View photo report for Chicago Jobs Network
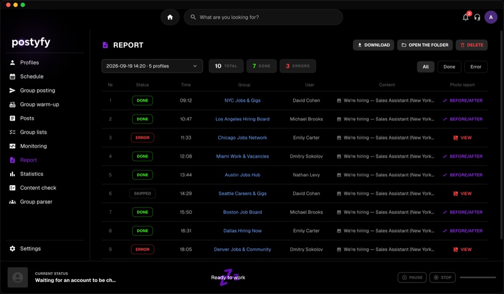This screenshot has width=504, height=294. [x=462, y=138]
